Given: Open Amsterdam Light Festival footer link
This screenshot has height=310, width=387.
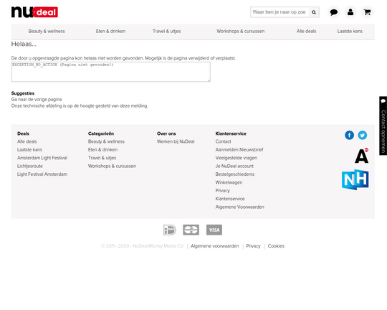Looking at the screenshot, I should coord(42,158).
